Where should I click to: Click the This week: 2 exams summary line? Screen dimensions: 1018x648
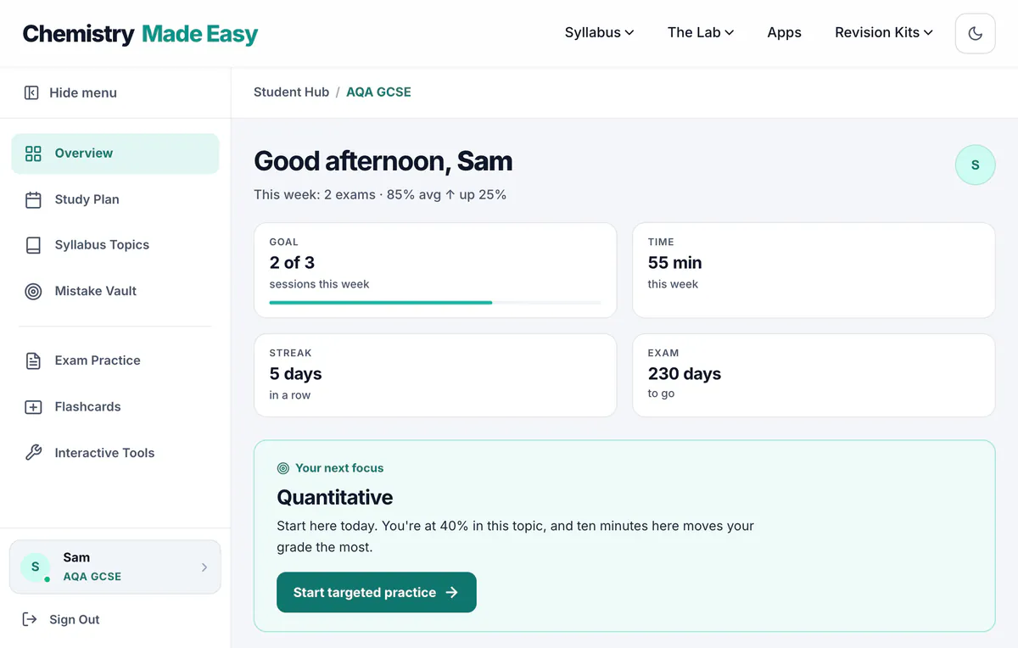pyautogui.click(x=380, y=194)
